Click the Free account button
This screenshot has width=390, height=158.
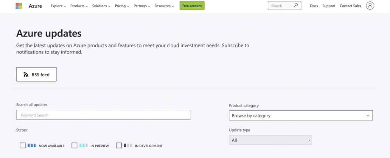[x=192, y=6]
